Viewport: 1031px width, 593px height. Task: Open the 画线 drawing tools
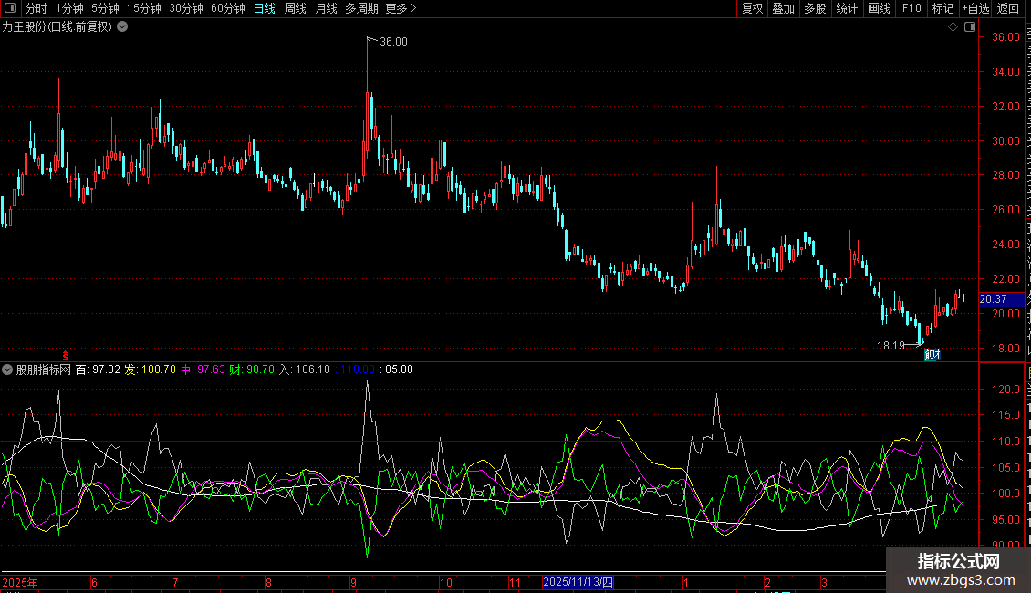click(x=880, y=8)
